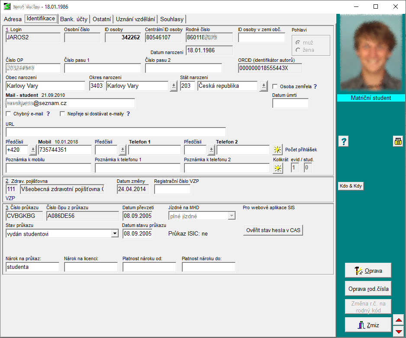Screen dimensions: 406x338
Task: Open the Uznání vzdělání tab
Action: pos(135,19)
